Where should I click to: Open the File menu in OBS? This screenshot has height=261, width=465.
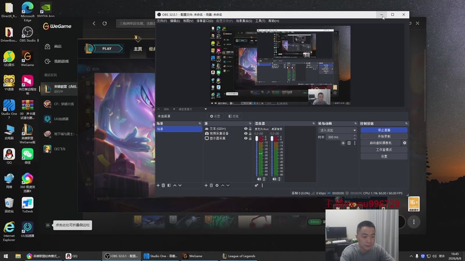pyautogui.click(x=162, y=21)
